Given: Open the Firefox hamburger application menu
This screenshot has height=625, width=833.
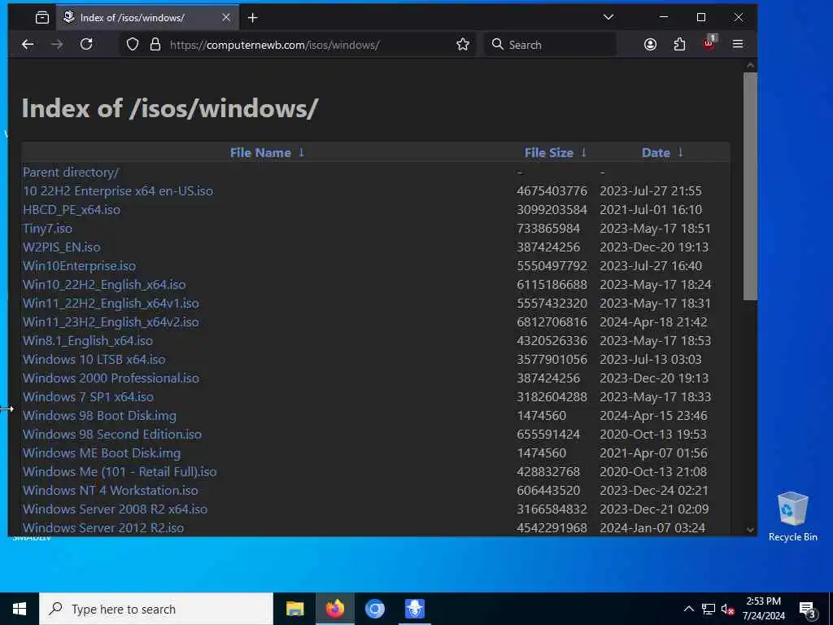Looking at the screenshot, I should pos(738,45).
